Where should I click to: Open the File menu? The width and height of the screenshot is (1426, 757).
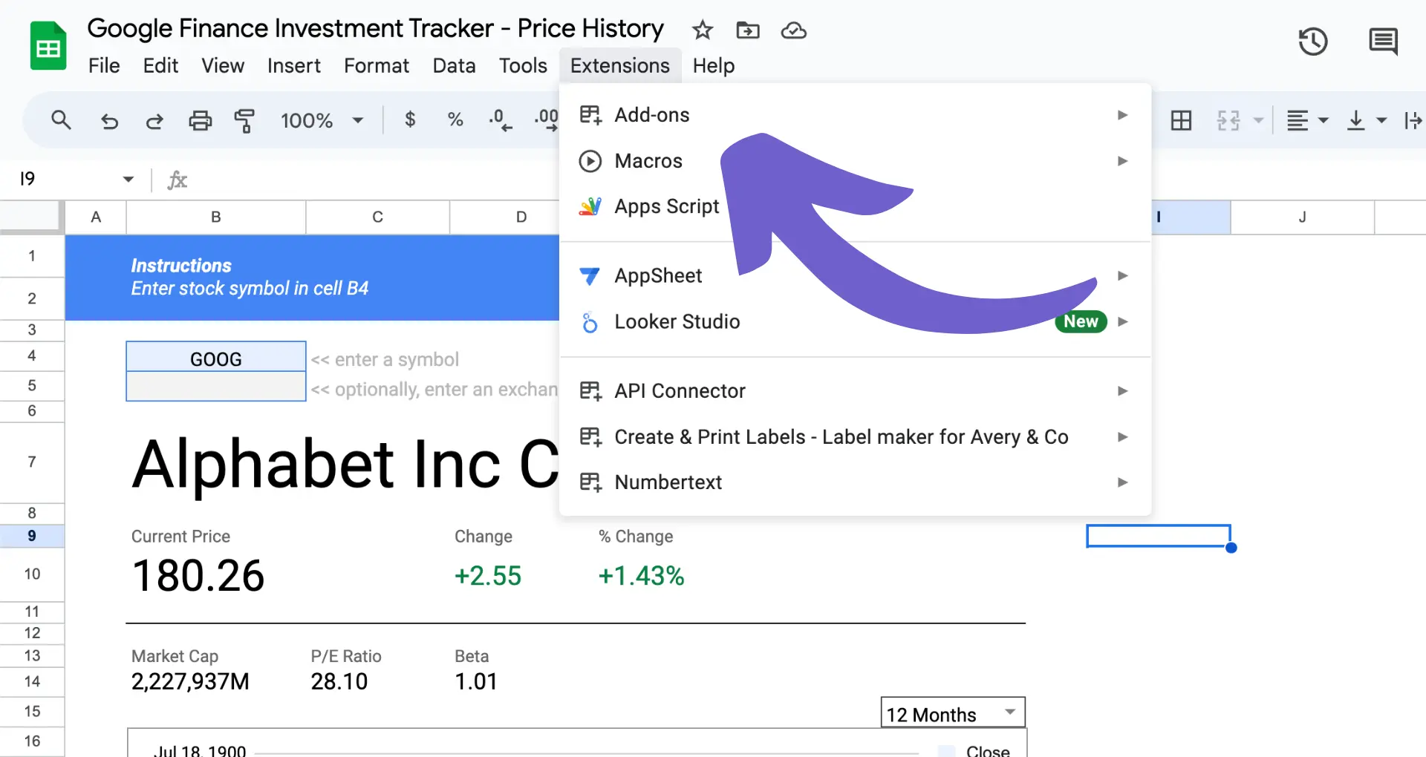point(104,66)
